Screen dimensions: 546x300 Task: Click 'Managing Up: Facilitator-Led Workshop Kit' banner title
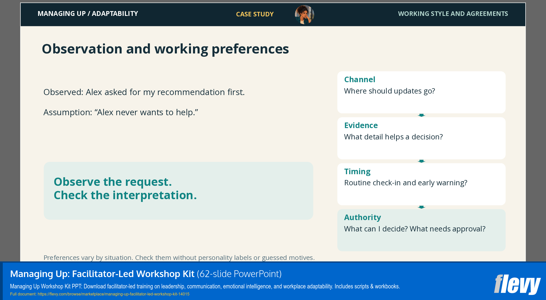102,274
